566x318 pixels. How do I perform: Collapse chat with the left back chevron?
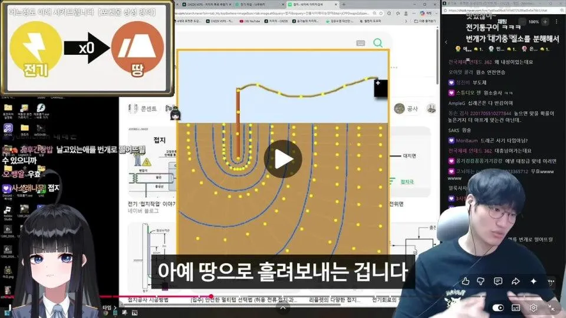coord(446,42)
